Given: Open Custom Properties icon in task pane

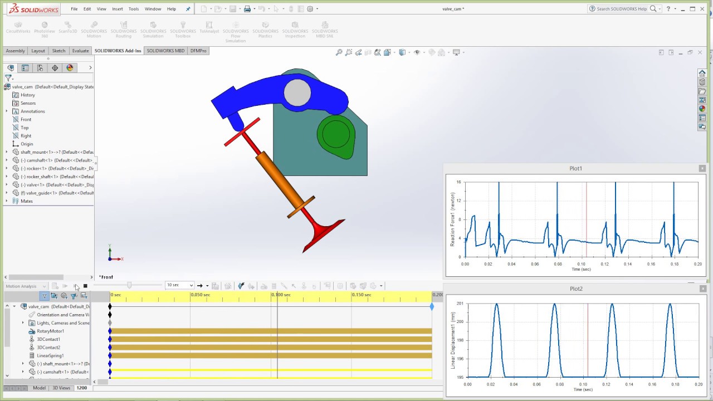Looking at the screenshot, I should click(x=702, y=118).
